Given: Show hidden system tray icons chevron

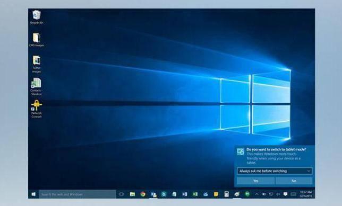Looking at the screenshot, I should pos(256,194).
